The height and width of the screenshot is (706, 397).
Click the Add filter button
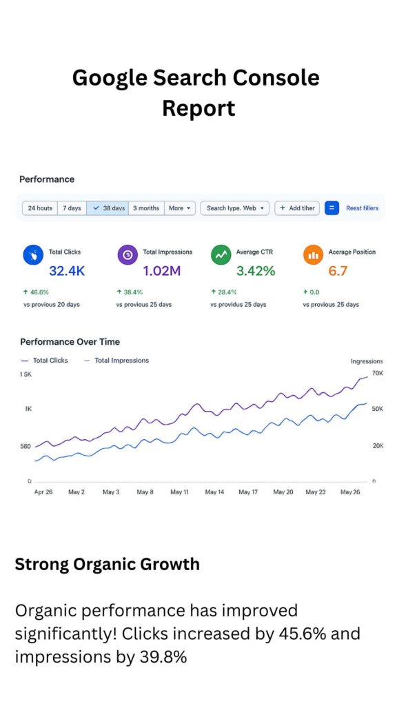(297, 208)
